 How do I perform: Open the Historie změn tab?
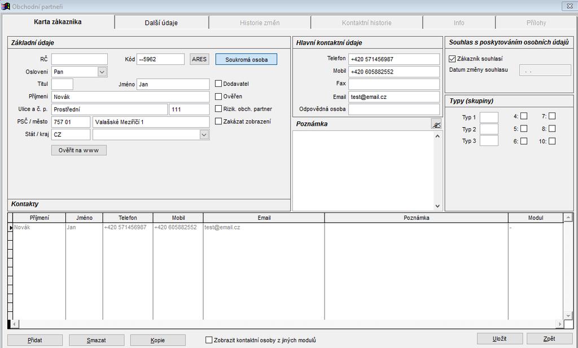260,23
